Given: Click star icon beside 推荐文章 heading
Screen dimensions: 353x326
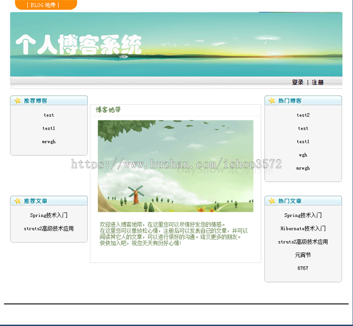Looking at the screenshot, I should (x=17, y=201).
